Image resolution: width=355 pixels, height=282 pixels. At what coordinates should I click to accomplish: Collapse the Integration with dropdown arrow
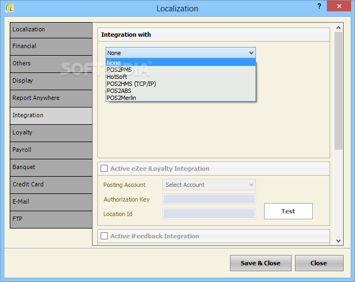coord(251,53)
